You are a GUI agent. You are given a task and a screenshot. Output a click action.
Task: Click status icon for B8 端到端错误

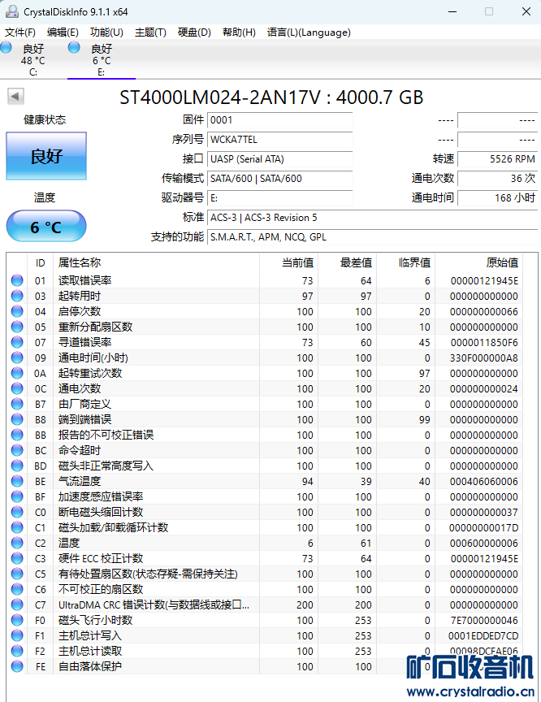17,419
